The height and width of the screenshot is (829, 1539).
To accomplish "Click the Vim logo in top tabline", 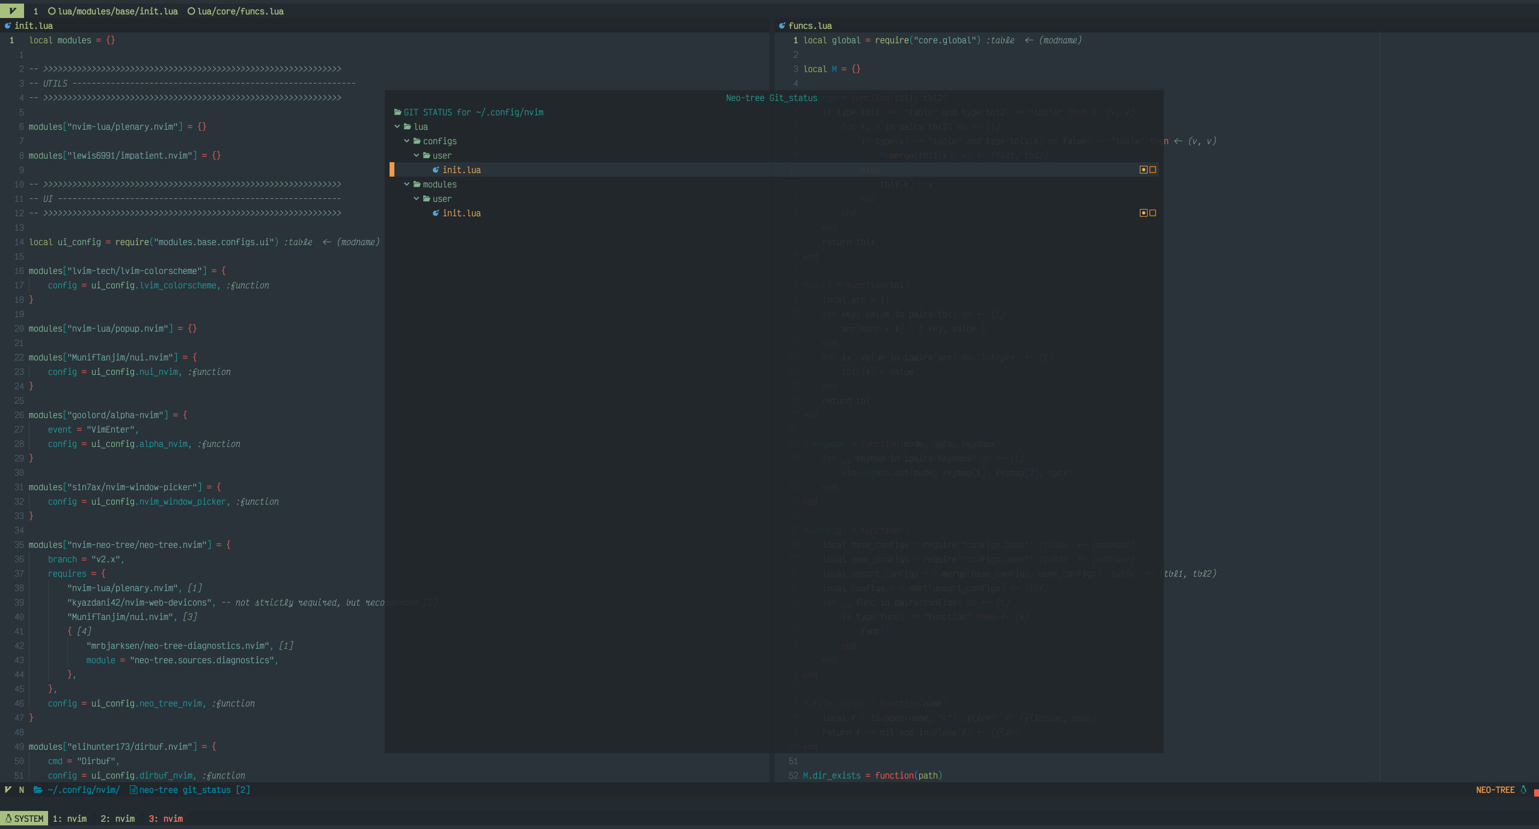I will 12,11.
